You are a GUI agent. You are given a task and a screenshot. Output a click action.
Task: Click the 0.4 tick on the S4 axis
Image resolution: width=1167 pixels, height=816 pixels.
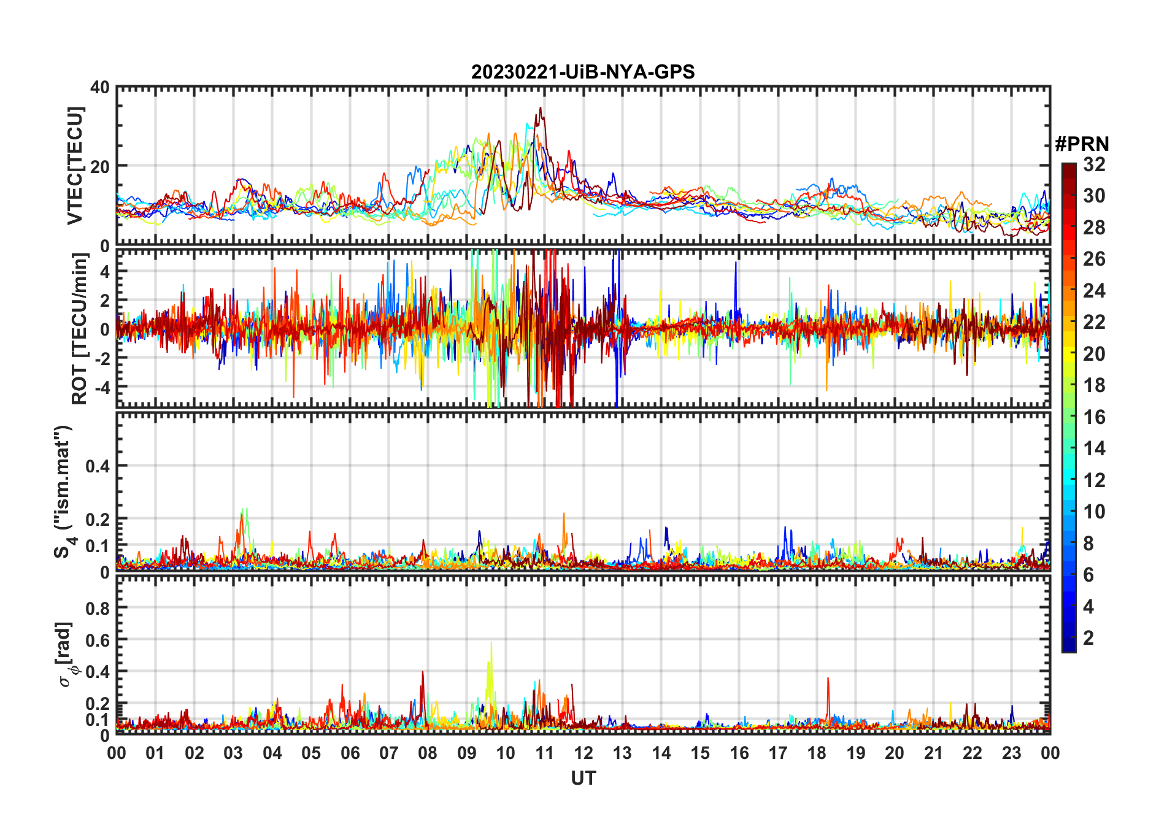coord(98,466)
